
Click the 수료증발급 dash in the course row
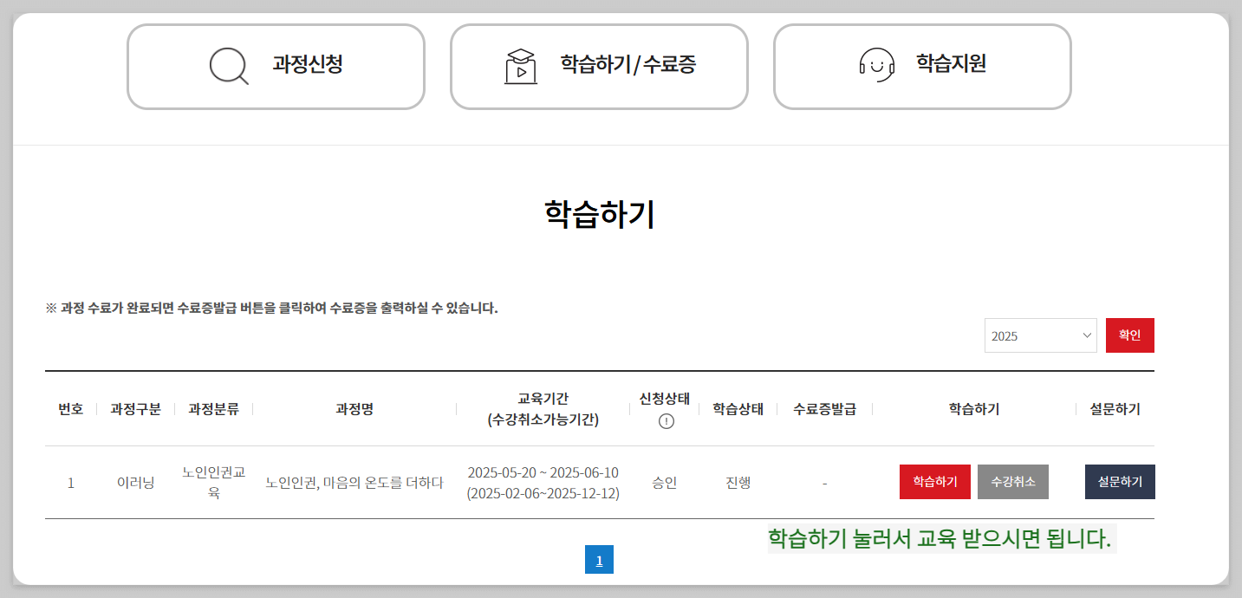(823, 482)
